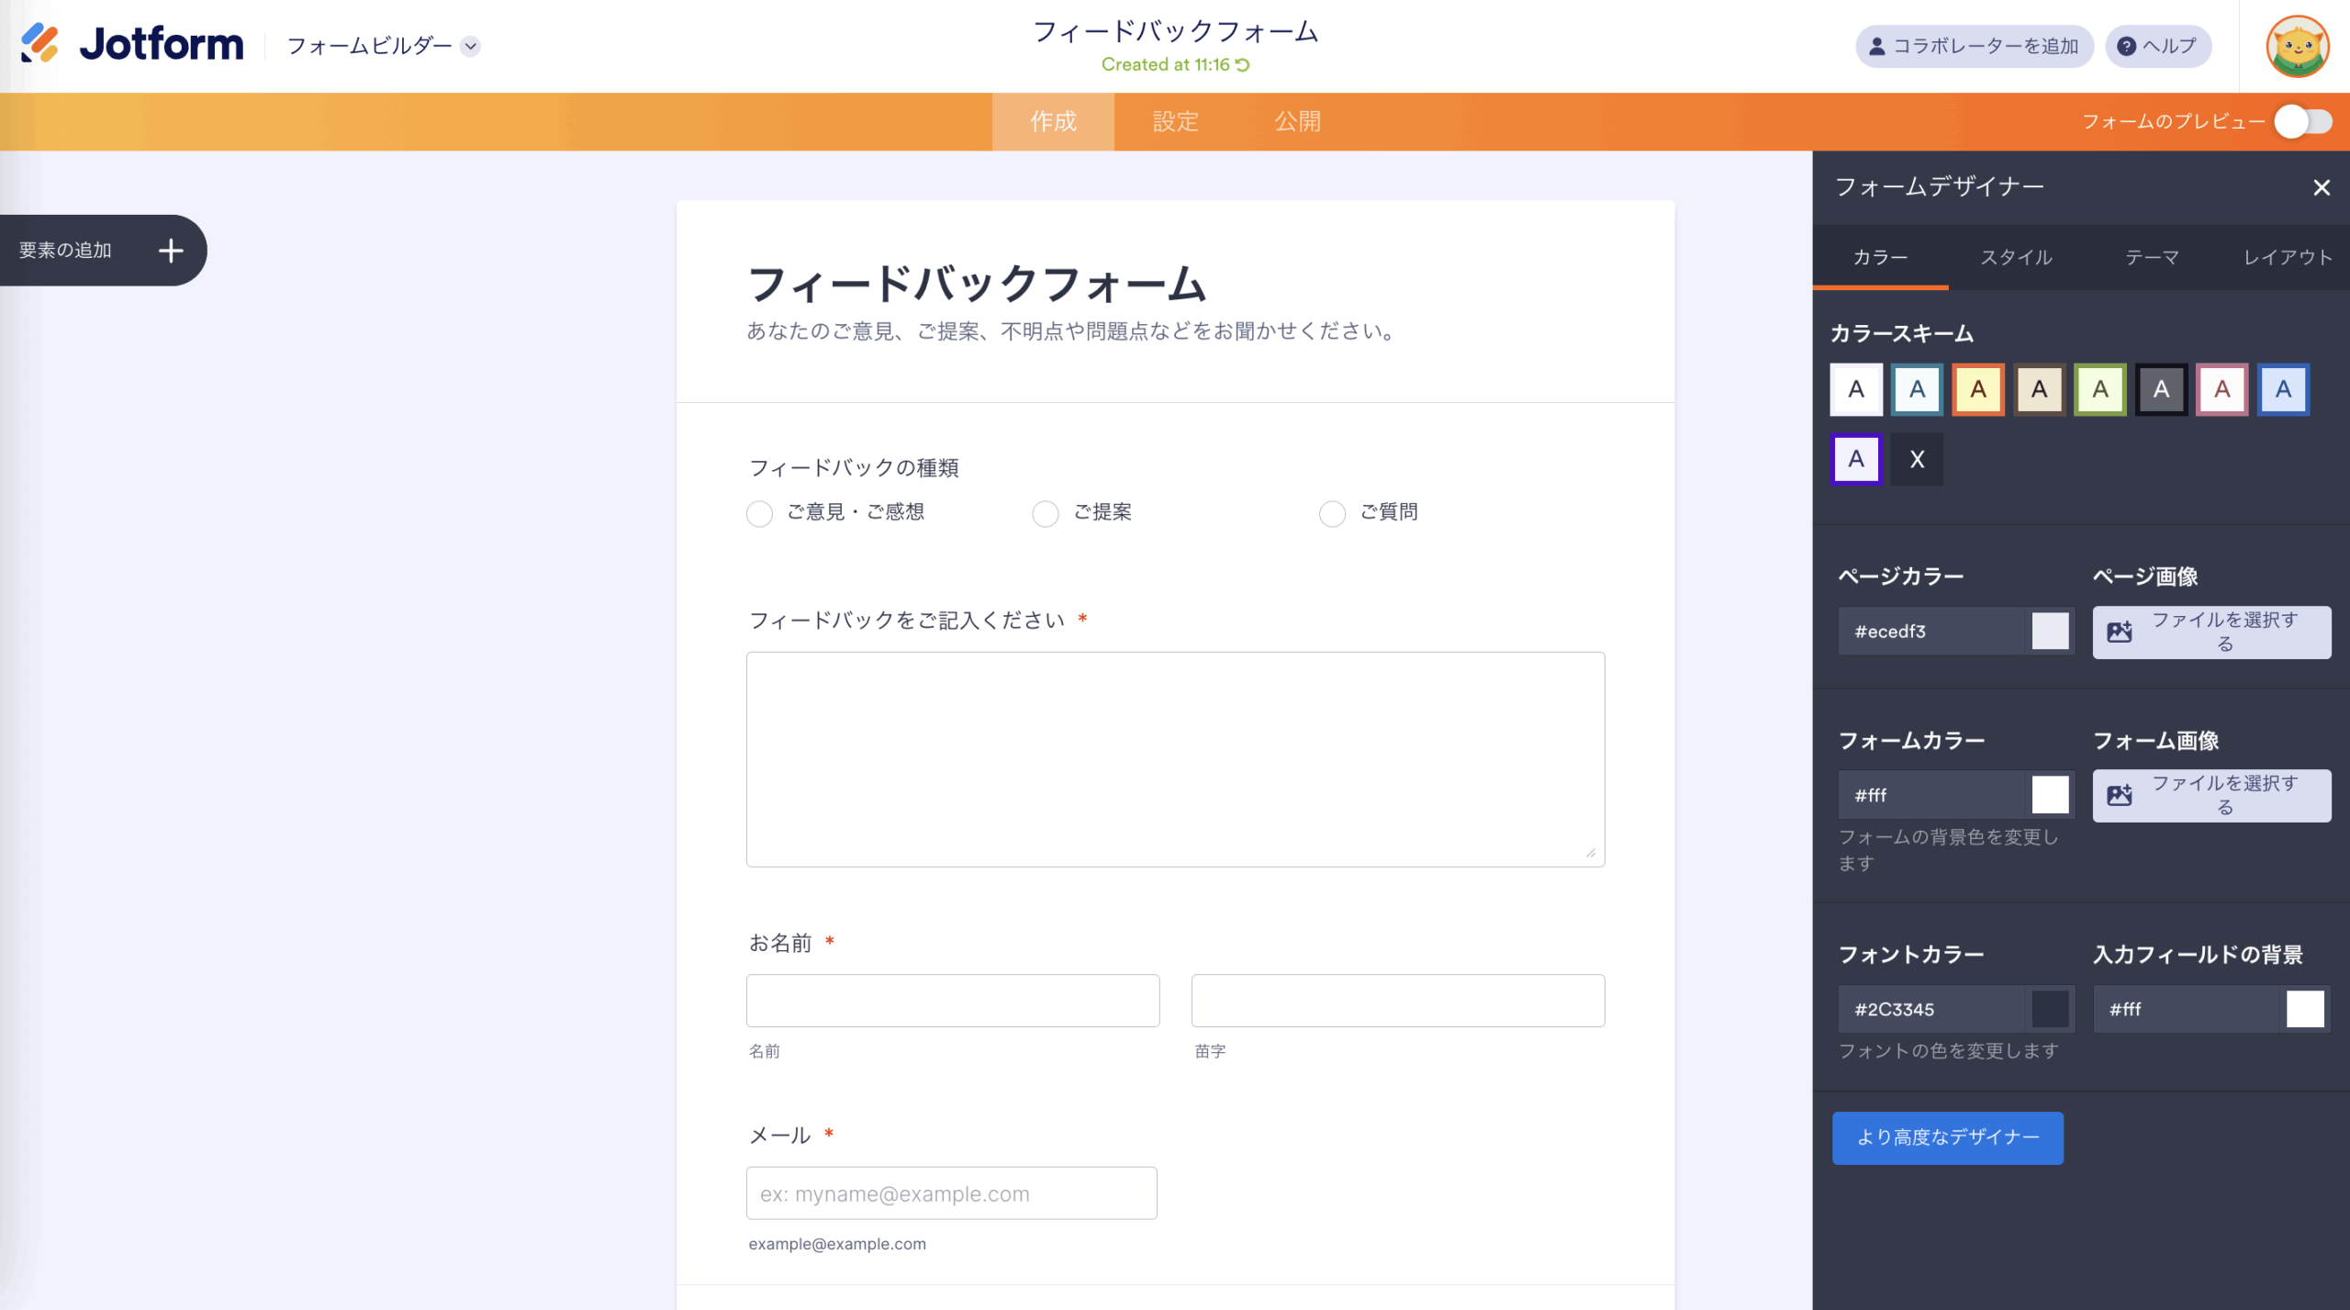The width and height of the screenshot is (2350, 1310).
Task: Close the form designer panel
Action: [x=2322, y=188]
